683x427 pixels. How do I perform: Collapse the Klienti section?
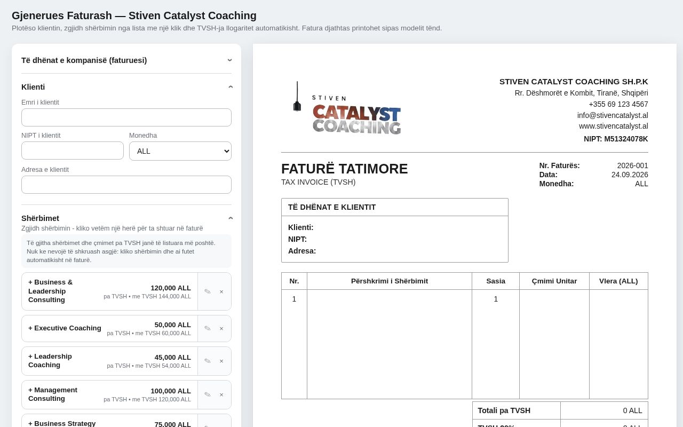click(x=126, y=87)
